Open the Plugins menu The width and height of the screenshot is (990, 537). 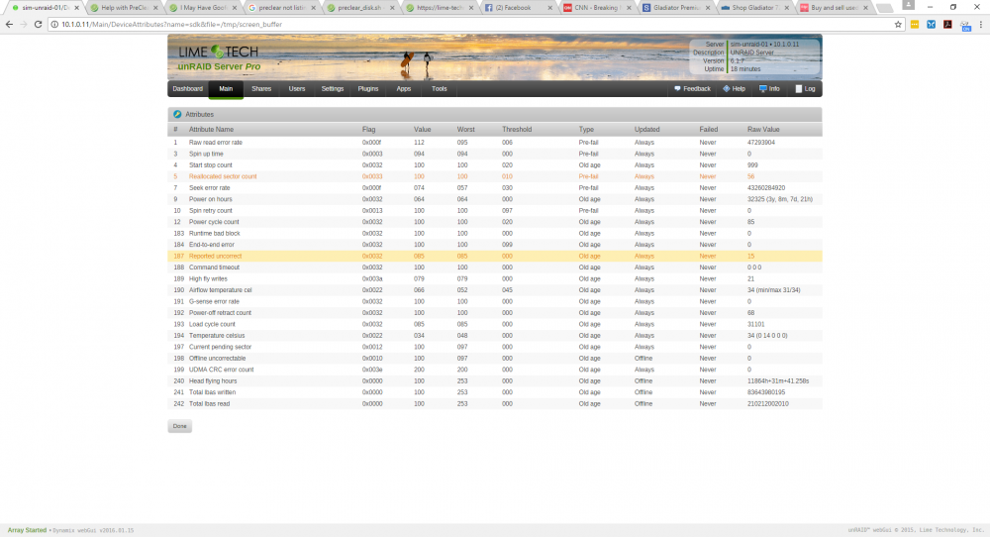point(368,88)
